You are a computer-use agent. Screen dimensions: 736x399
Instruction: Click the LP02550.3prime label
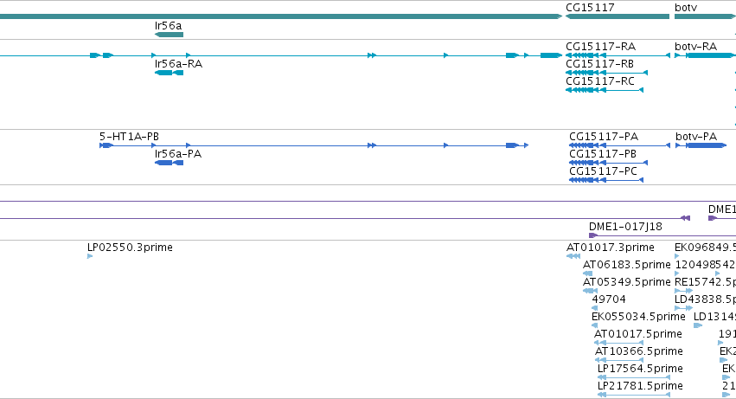tap(130, 248)
